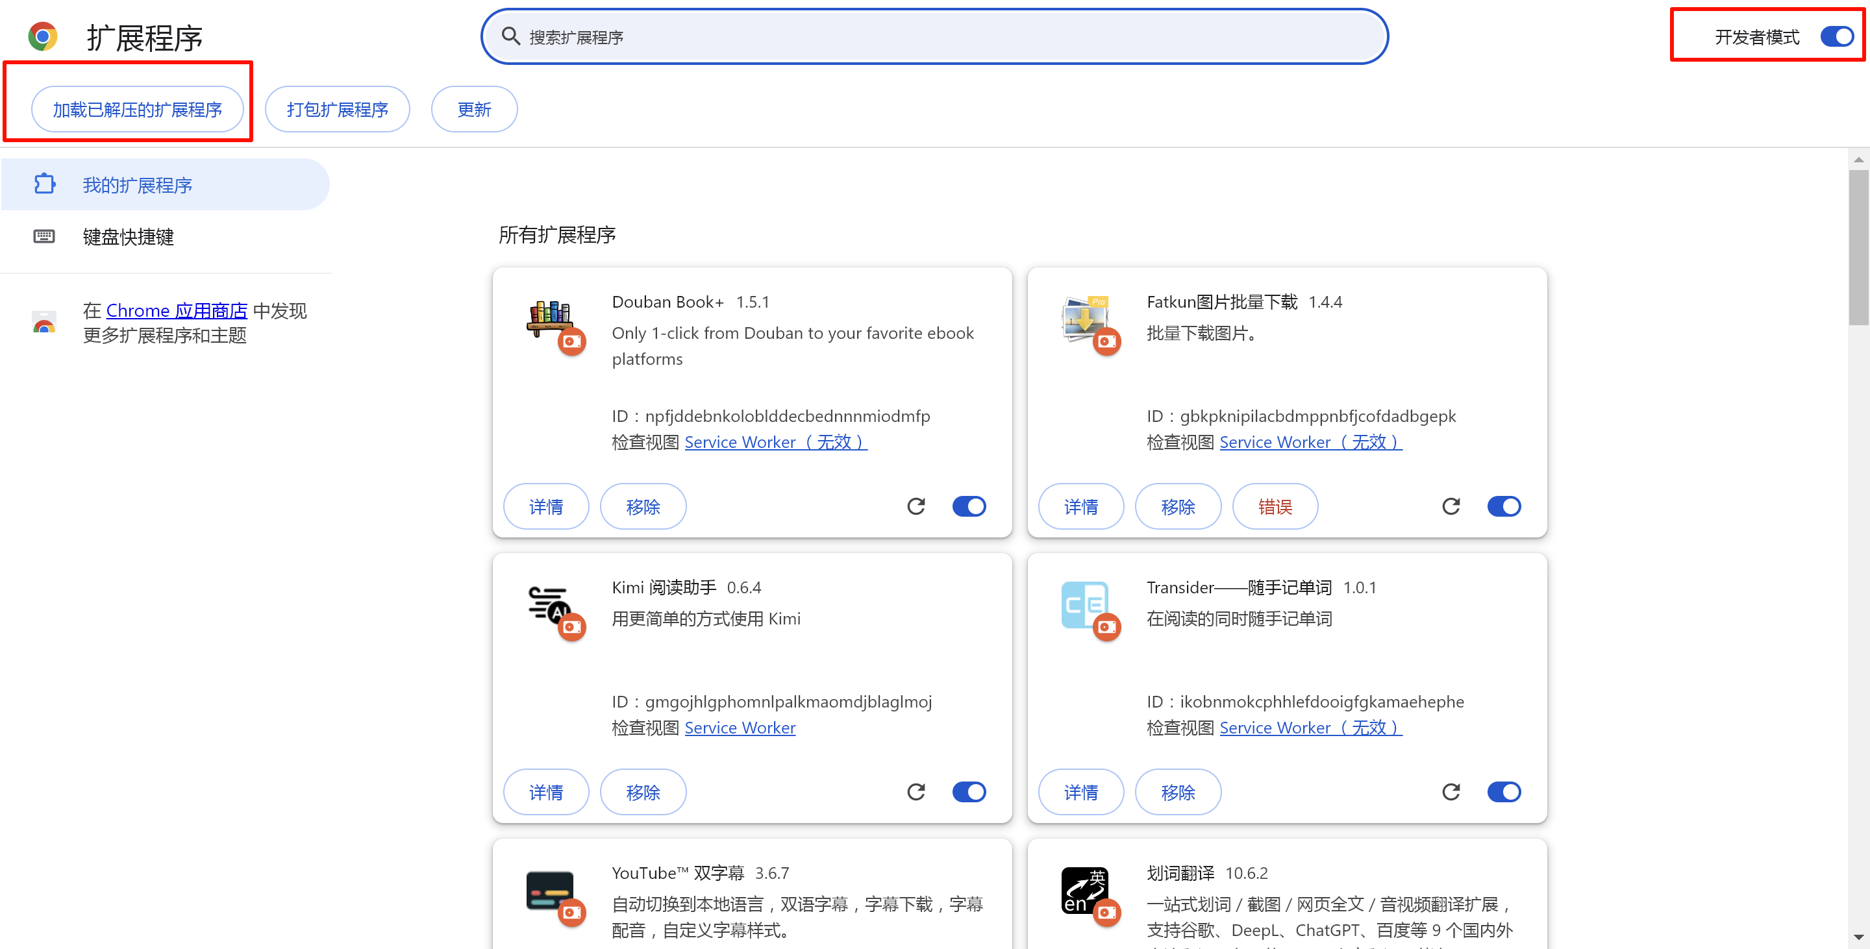The width and height of the screenshot is (1870, 949).
Task: Toggle off Fatkun图片批量下载 extension
Action: coord(1503,506)
